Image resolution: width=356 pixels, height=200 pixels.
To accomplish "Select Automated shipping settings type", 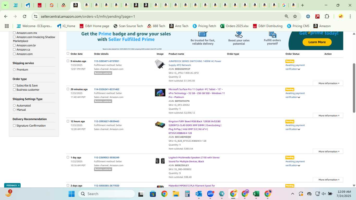I will pos(14,105).
